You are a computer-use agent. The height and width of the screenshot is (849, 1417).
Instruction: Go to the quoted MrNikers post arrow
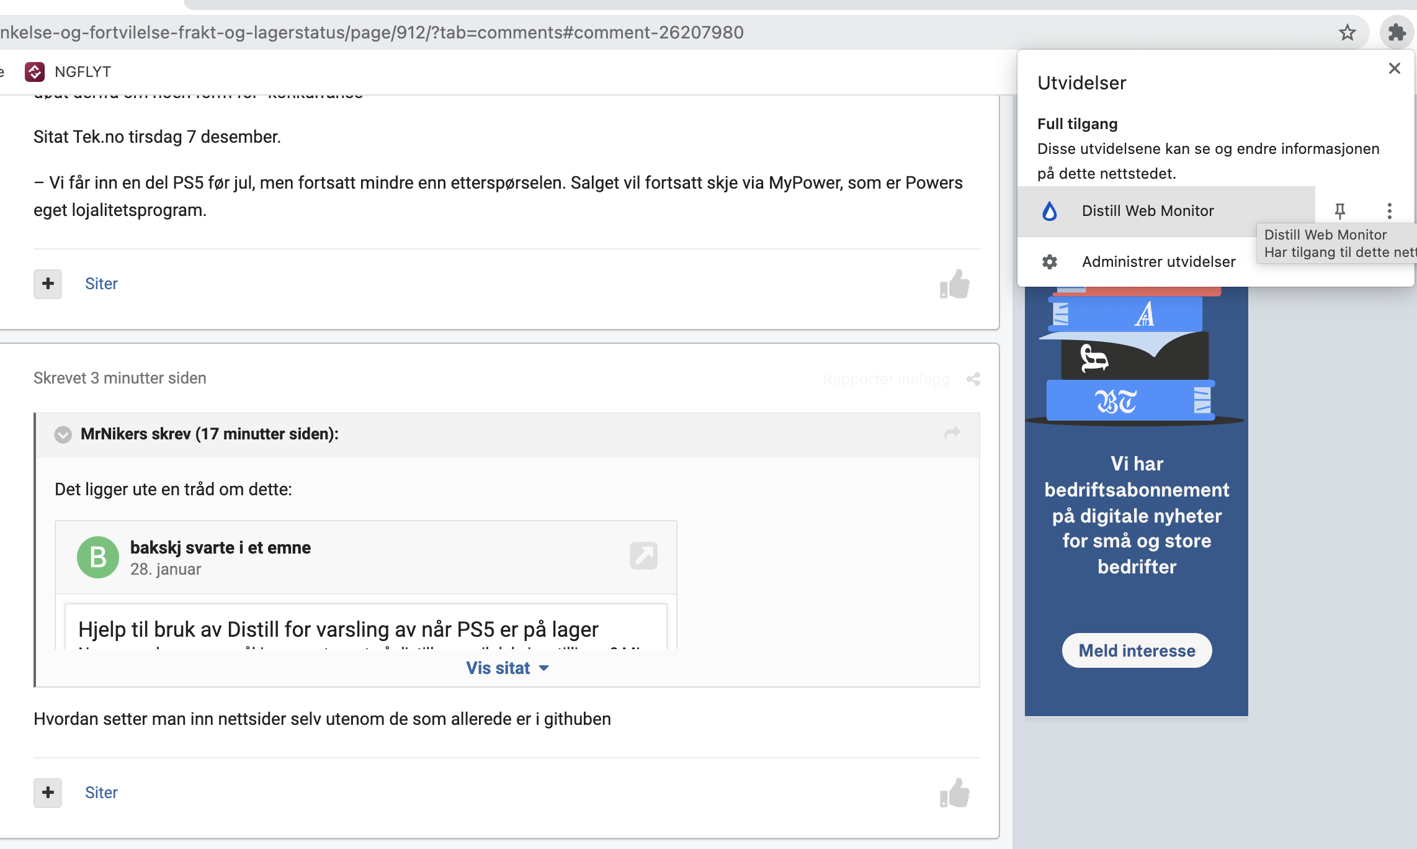[952, 433]
